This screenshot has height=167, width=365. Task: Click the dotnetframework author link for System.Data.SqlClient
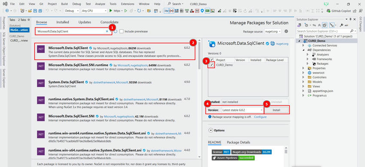104,82
